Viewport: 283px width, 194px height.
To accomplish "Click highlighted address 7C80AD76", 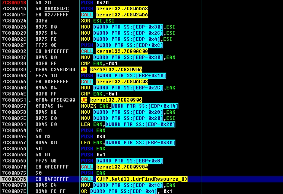I will pyautogui.click(x=14, y=179).
